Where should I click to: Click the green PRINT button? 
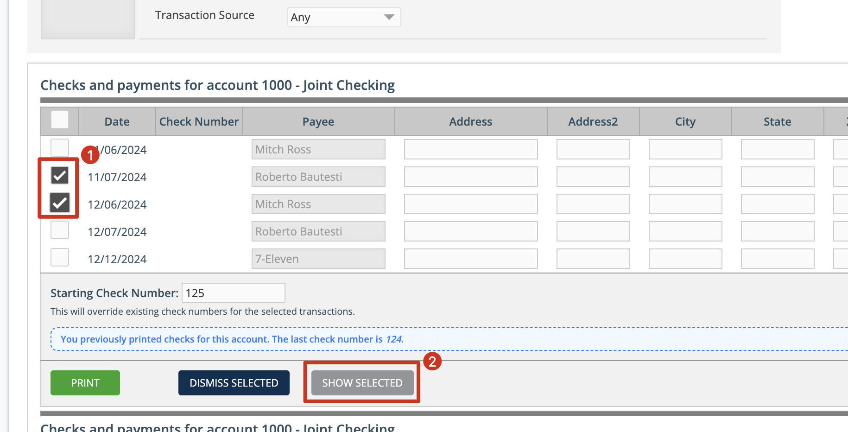coord(85,383)
